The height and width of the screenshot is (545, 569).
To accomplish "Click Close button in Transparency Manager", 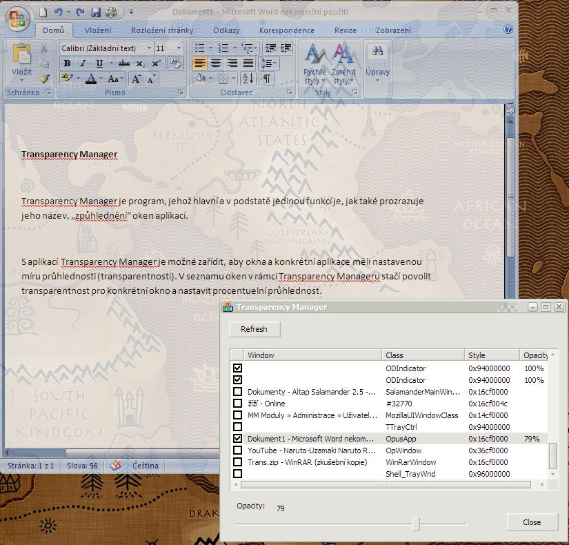I will pos(532,522).
